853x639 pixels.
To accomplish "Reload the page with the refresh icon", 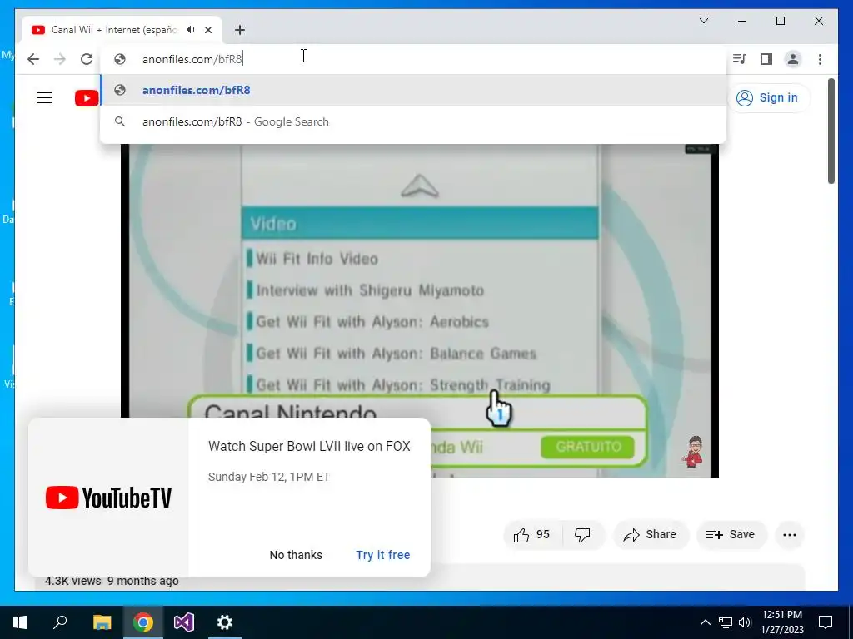I will [87, 59].
